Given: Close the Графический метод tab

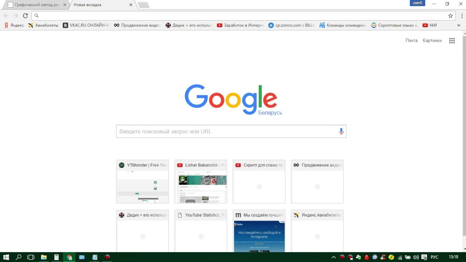Looking at the screenshot, I should 65,5.
